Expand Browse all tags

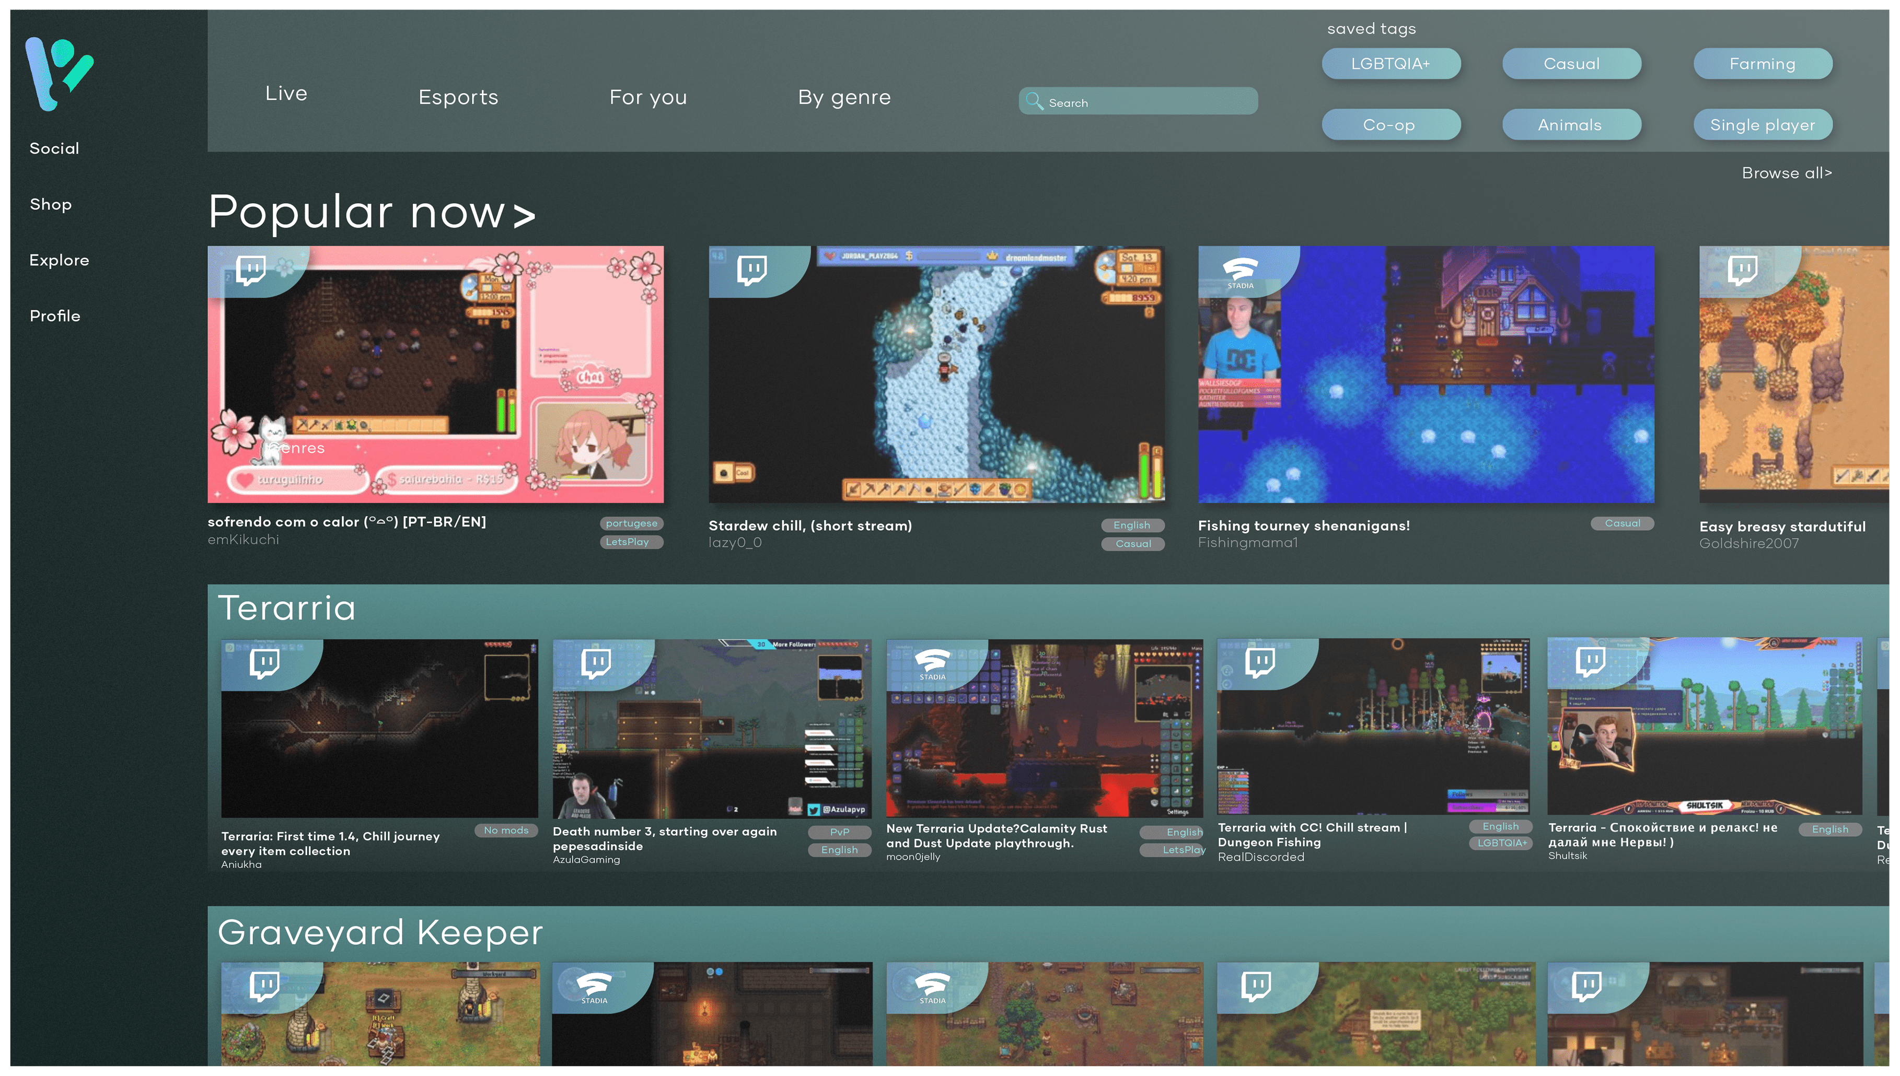coord(1786,173)
